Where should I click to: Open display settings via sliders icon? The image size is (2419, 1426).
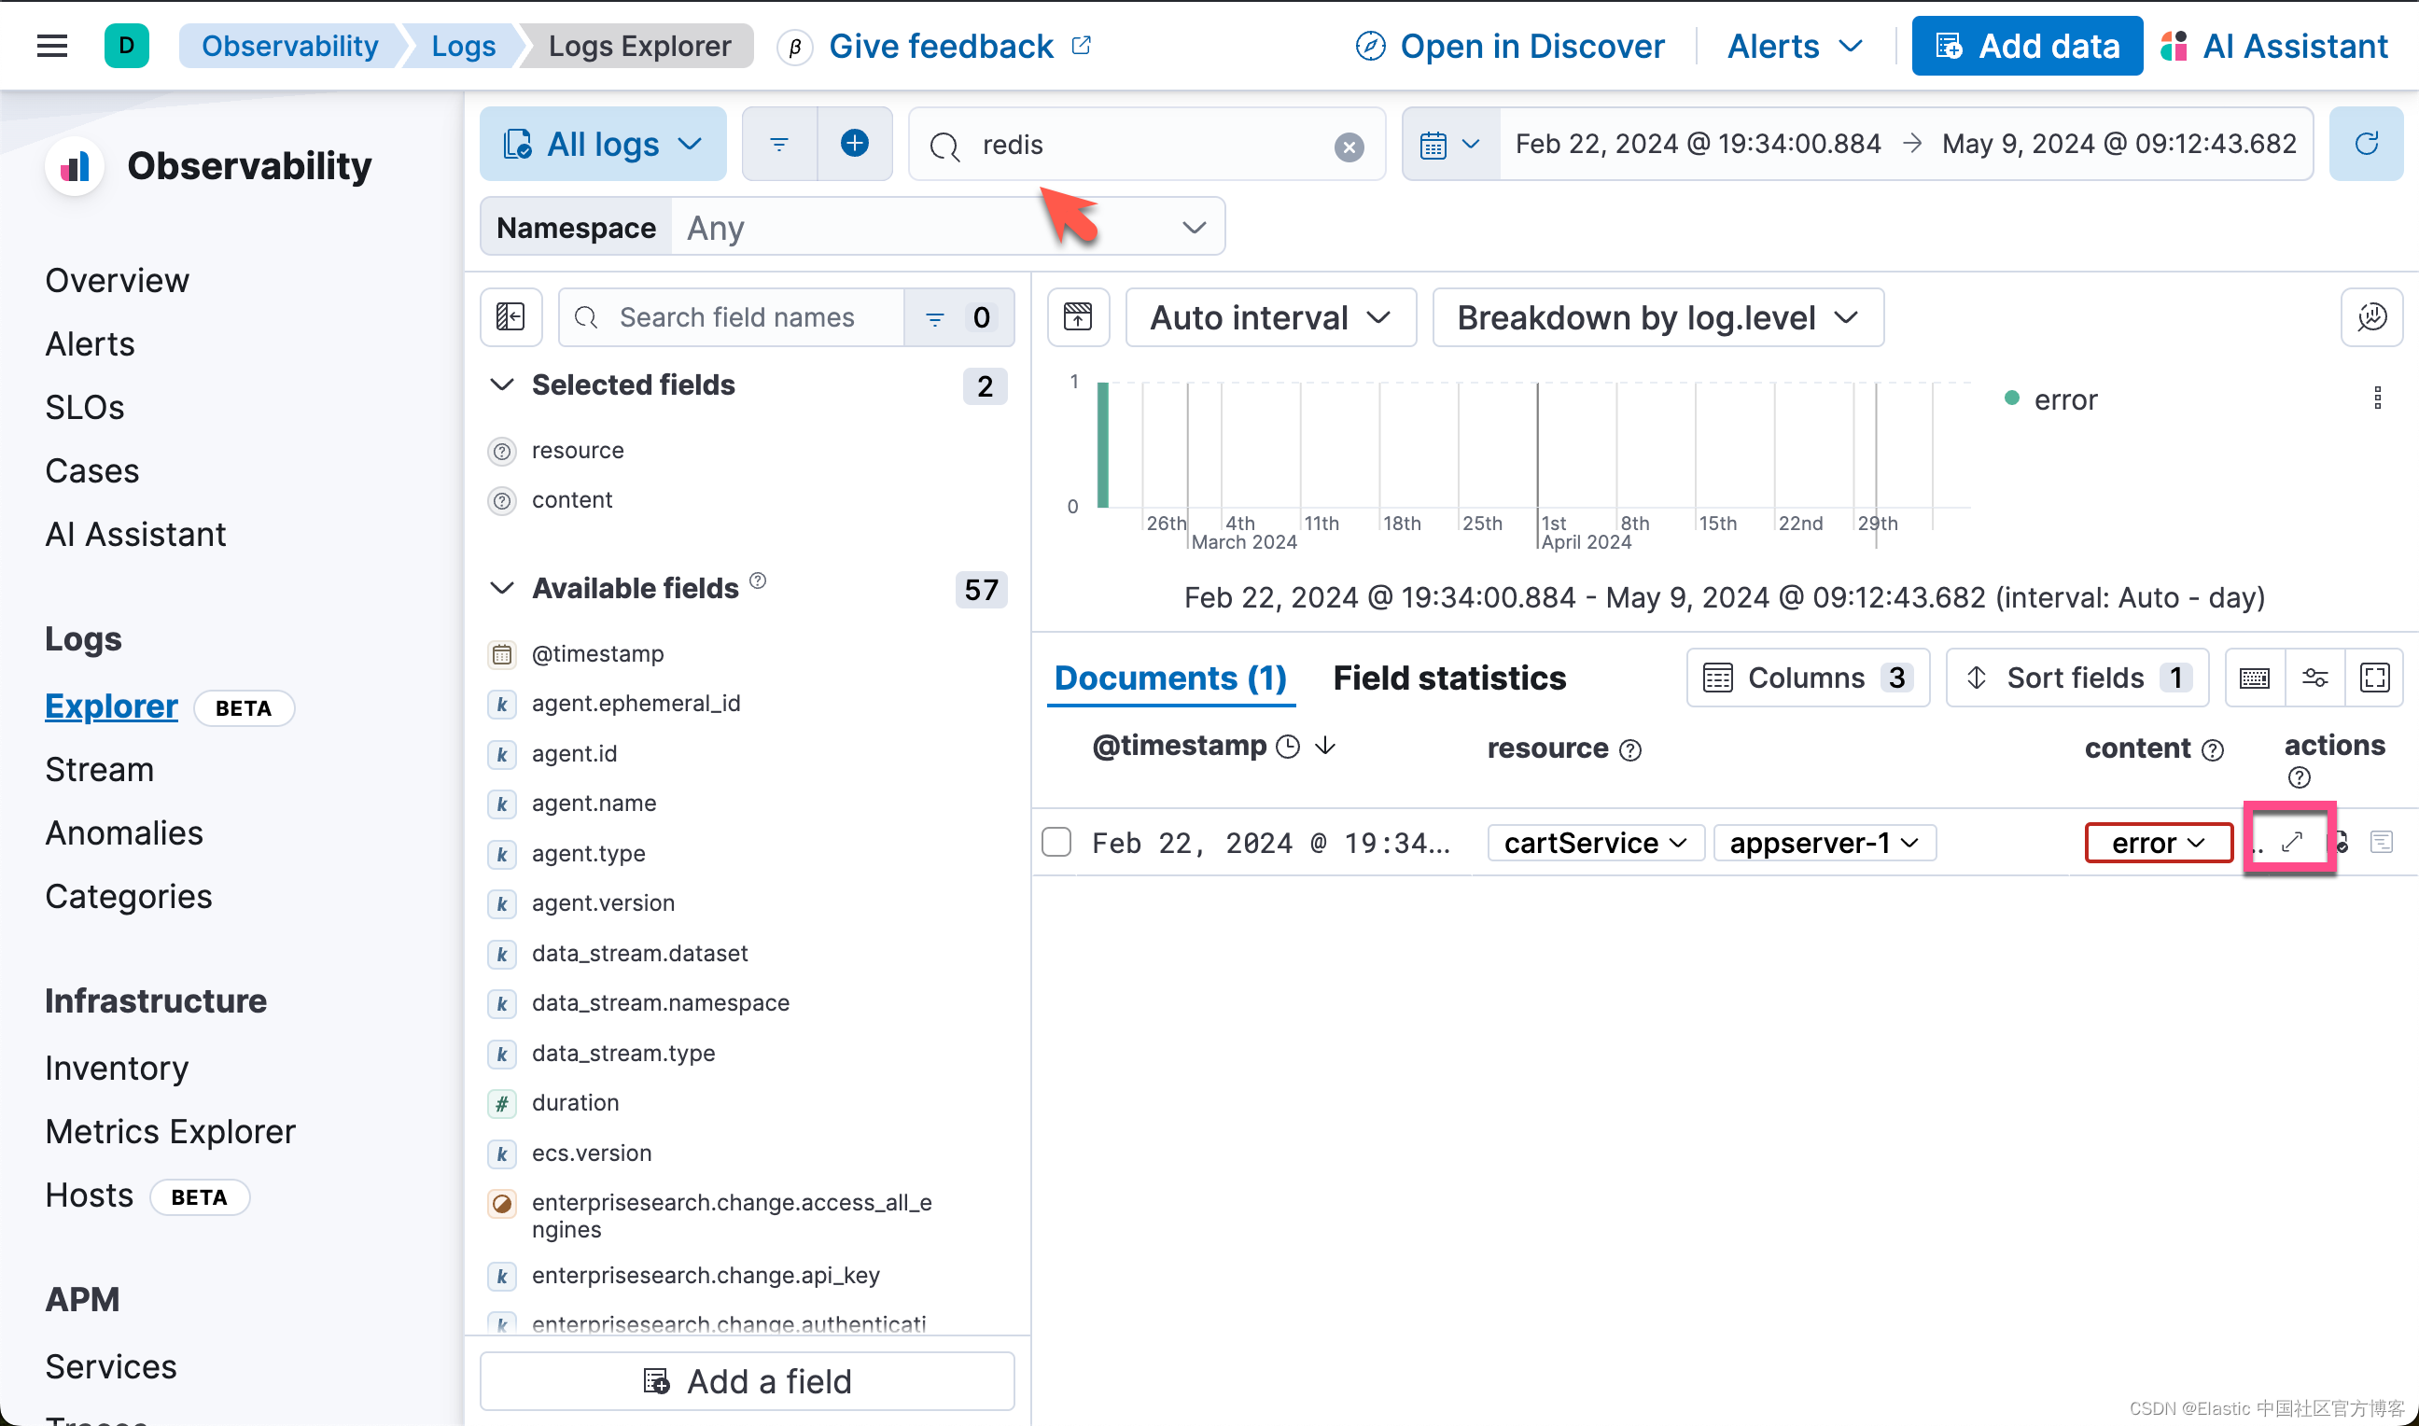click(2315, 678)
